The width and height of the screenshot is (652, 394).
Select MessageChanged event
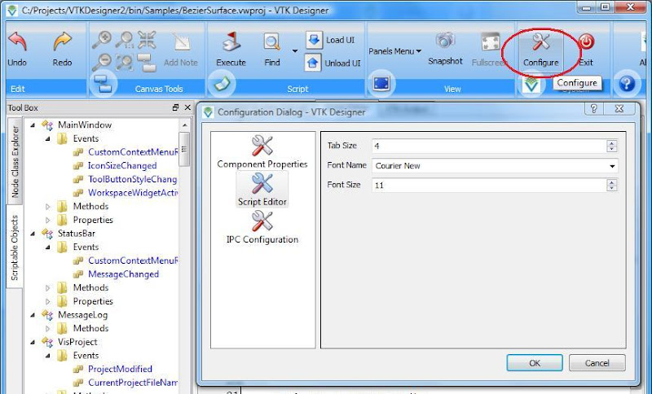(124, 274)
